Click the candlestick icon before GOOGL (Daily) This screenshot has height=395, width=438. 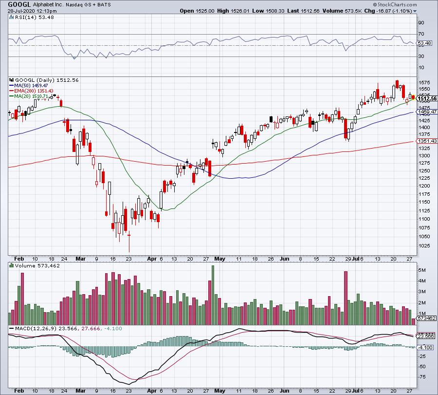click(x=12, y=80)
